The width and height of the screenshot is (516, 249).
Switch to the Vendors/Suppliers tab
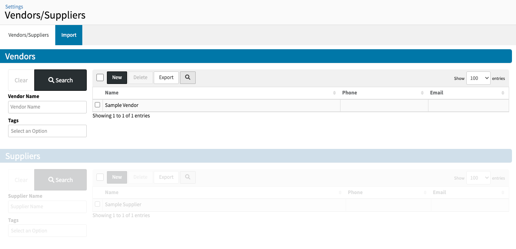[29, 35]
